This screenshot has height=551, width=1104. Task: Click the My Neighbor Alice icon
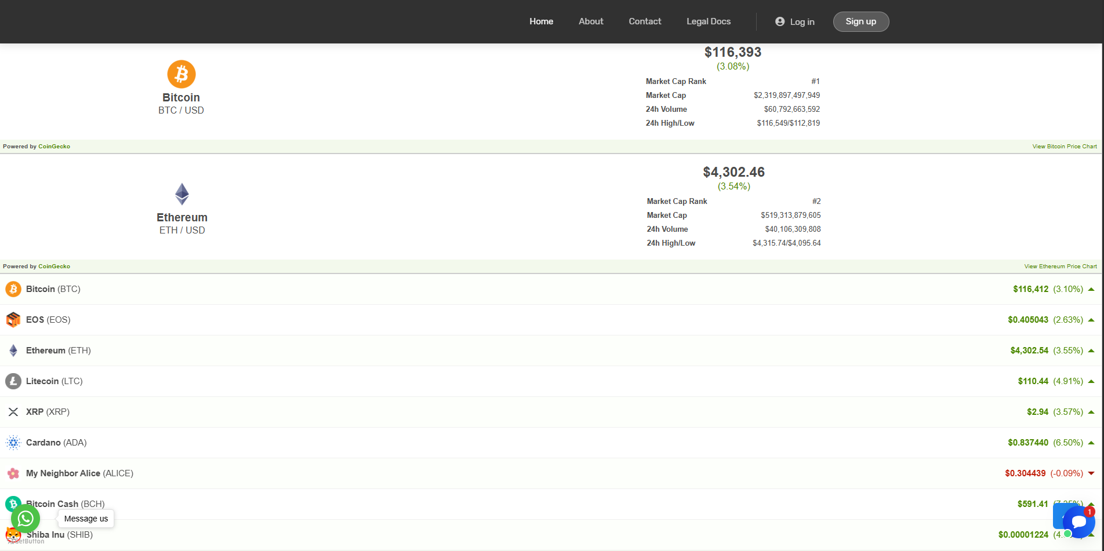click(x=13, y=473)
